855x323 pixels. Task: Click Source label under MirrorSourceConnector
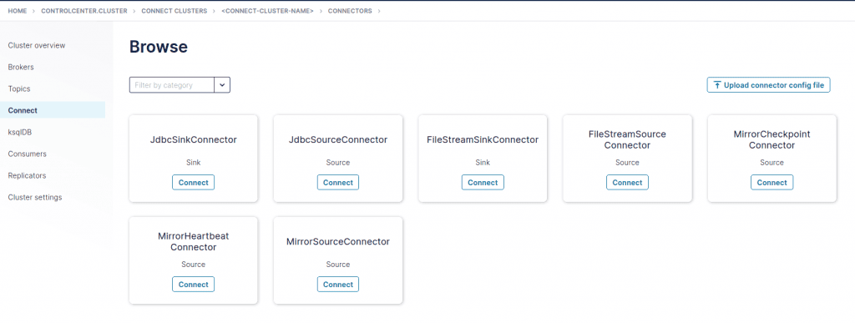338,265
